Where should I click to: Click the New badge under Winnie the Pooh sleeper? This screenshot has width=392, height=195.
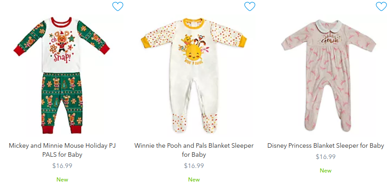(x=194, y=180)
